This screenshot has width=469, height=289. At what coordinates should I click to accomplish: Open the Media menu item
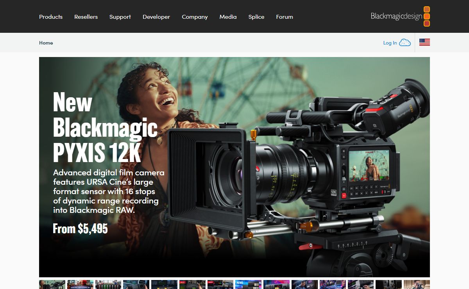228,17
